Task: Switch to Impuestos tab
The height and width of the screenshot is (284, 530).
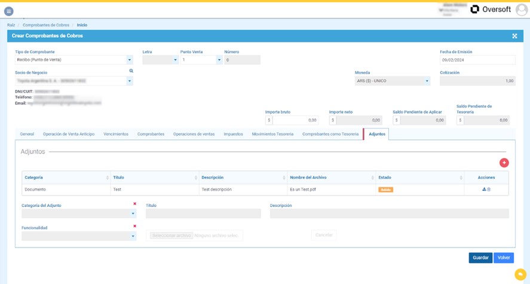Action: (x=233, y=134)
